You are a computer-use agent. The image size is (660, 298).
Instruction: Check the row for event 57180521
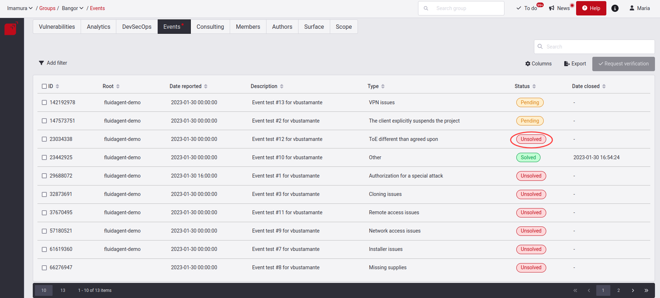pos(44,231)
